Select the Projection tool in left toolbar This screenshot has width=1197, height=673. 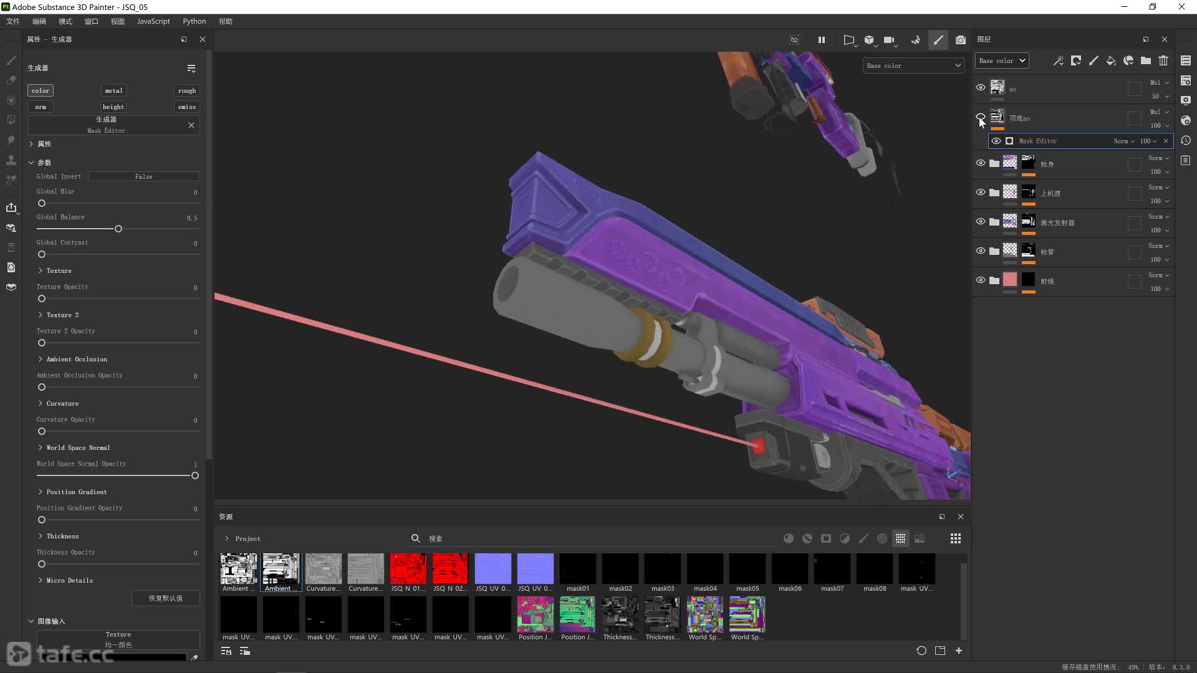(11, 100)
